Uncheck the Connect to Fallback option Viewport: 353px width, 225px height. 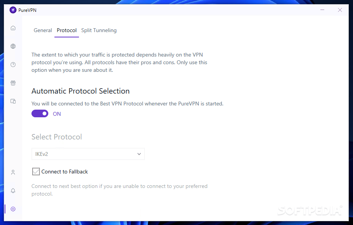[x=36, y=171]
